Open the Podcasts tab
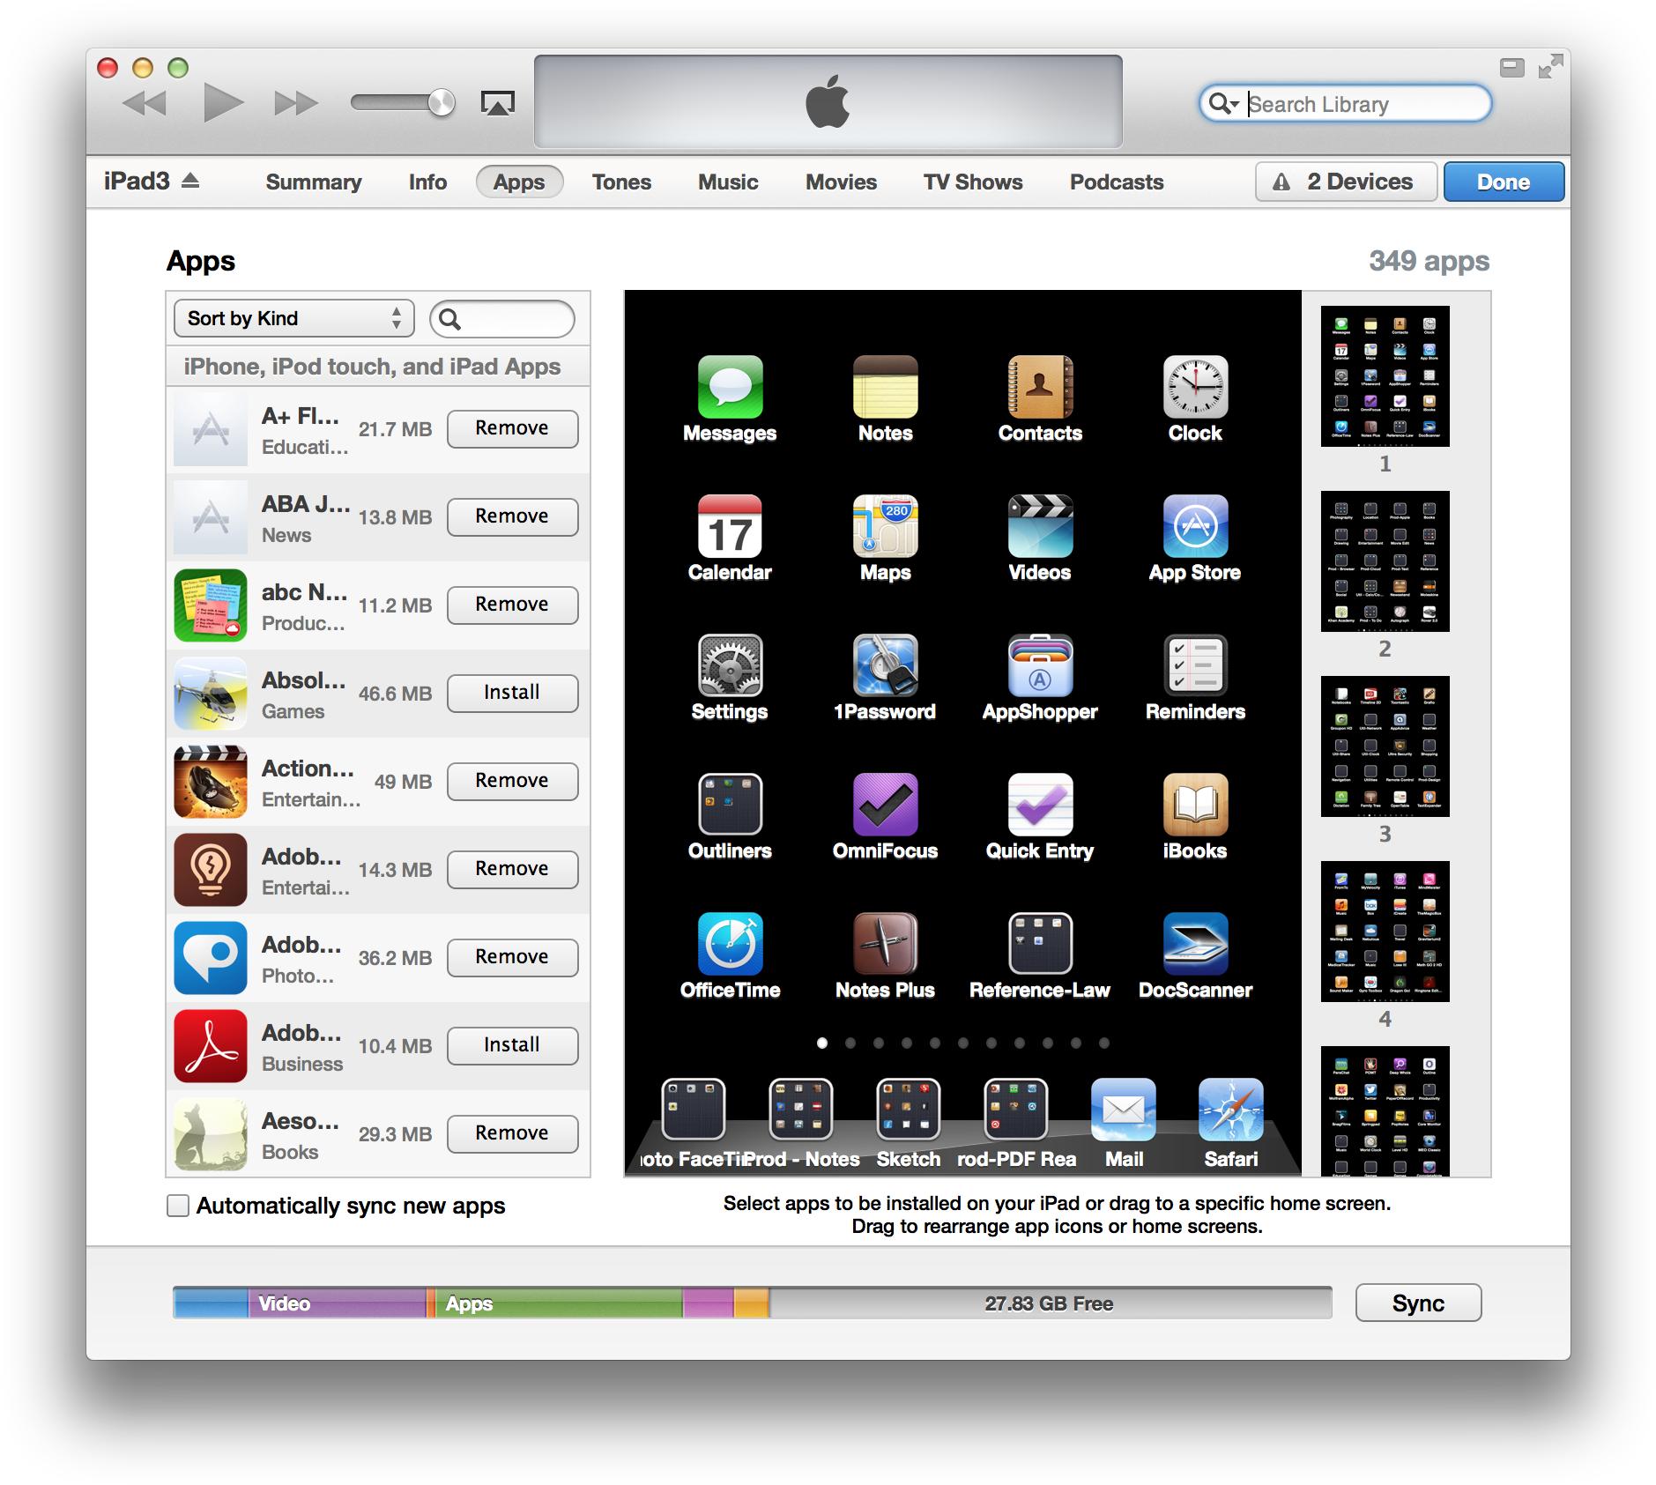The height and width of the screenshot is (1485, 1656). coord(1116,182)
